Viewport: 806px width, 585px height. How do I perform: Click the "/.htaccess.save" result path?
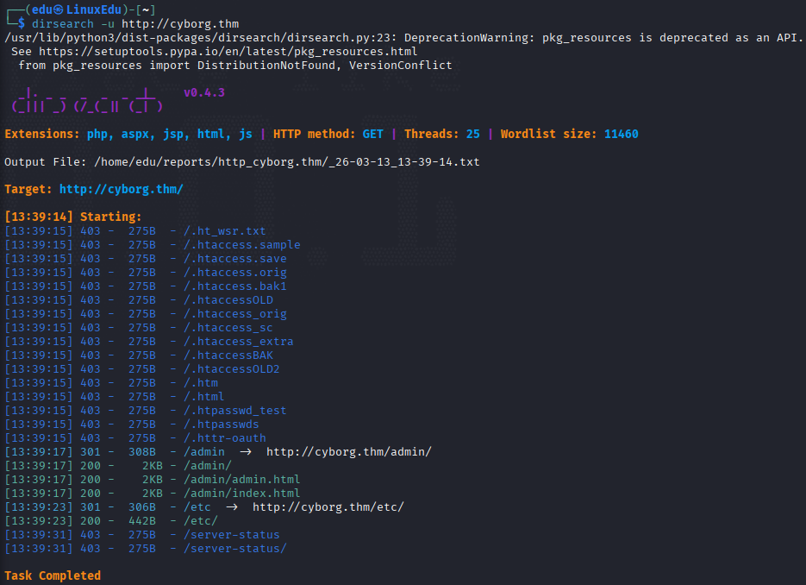coord(235,259)
